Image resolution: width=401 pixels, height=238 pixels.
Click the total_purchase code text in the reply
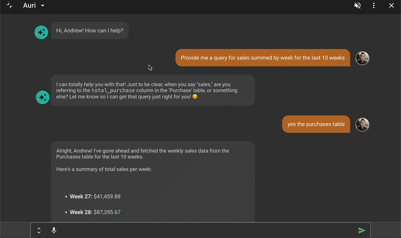click(113, 90)
